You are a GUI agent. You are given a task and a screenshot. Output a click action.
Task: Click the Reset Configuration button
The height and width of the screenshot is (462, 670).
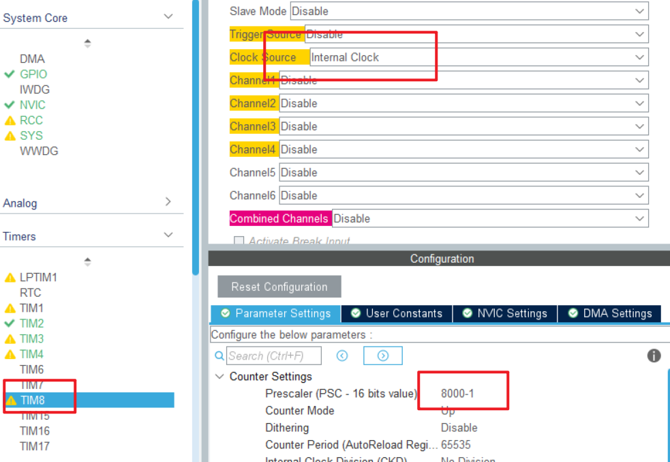pyautogui.click(x=279, y=287)
